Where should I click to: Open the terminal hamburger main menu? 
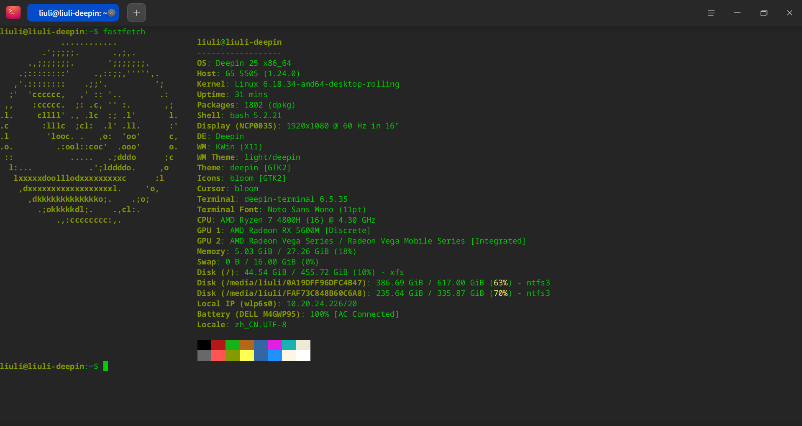click(711, 13)
